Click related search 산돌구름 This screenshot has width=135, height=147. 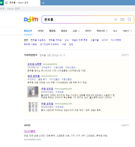point(94,40)
